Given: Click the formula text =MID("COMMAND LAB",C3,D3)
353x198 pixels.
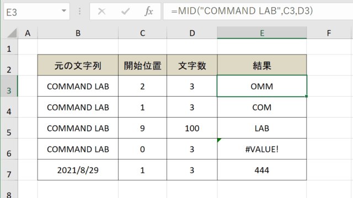Looking at the screenshot, I should (x=242, y=11).
